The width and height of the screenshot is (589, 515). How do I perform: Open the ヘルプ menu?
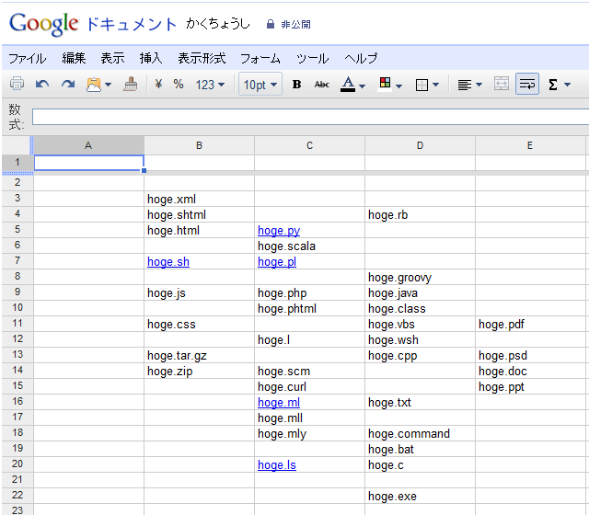click(361, 58)
